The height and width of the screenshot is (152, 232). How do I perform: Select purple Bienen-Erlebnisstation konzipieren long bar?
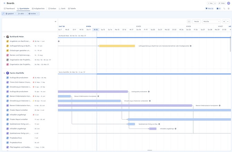125,105
